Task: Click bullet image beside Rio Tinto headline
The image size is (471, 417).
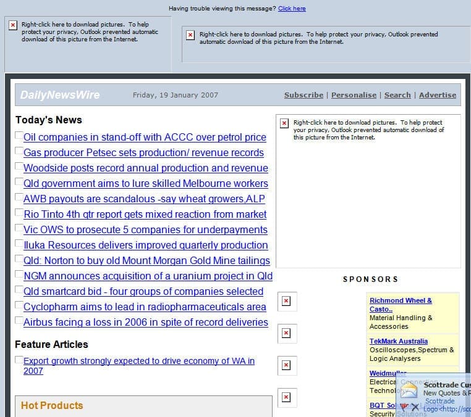Action: tap(19, 212)
